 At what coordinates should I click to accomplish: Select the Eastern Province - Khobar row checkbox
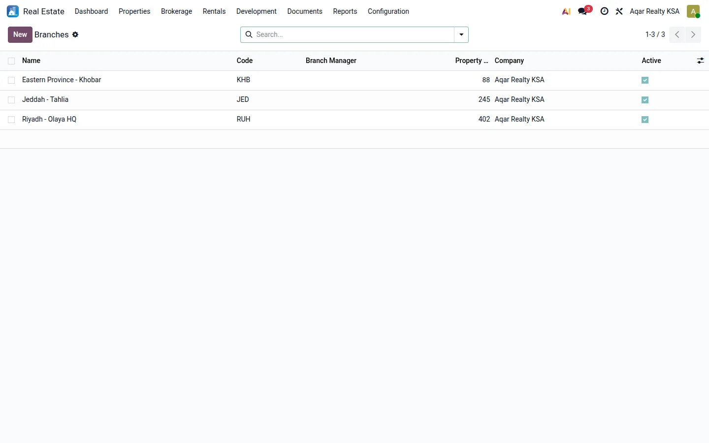point(11,80)
